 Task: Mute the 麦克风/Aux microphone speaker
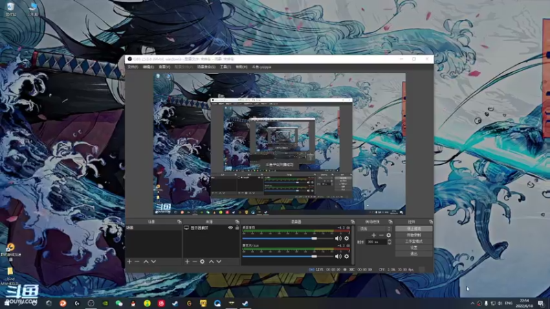(338, 256)
